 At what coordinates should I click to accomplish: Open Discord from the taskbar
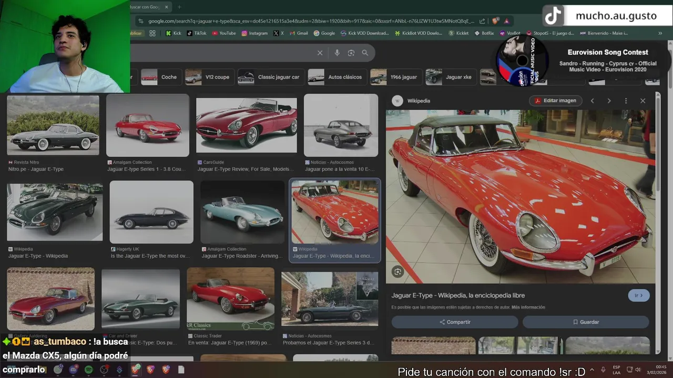pyautogui.click(x=73, y=370)
